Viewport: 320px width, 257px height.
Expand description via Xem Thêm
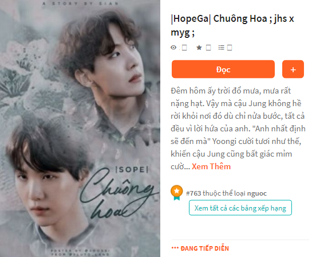pyautogui.click(x=211, y=166)
